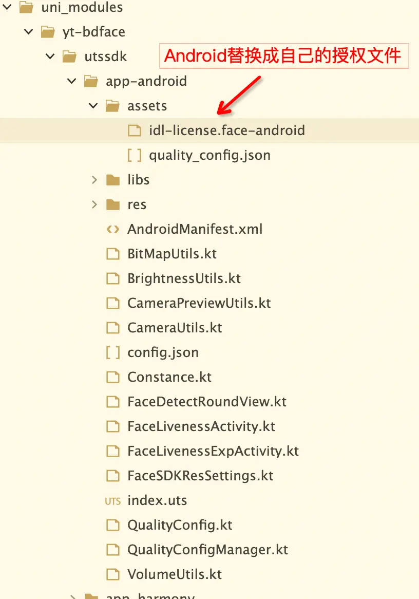Image resolution: width=419 pixels, height=599 pixels.
Task: Open BitMapUtils.kt file
Action: point(172,254)
